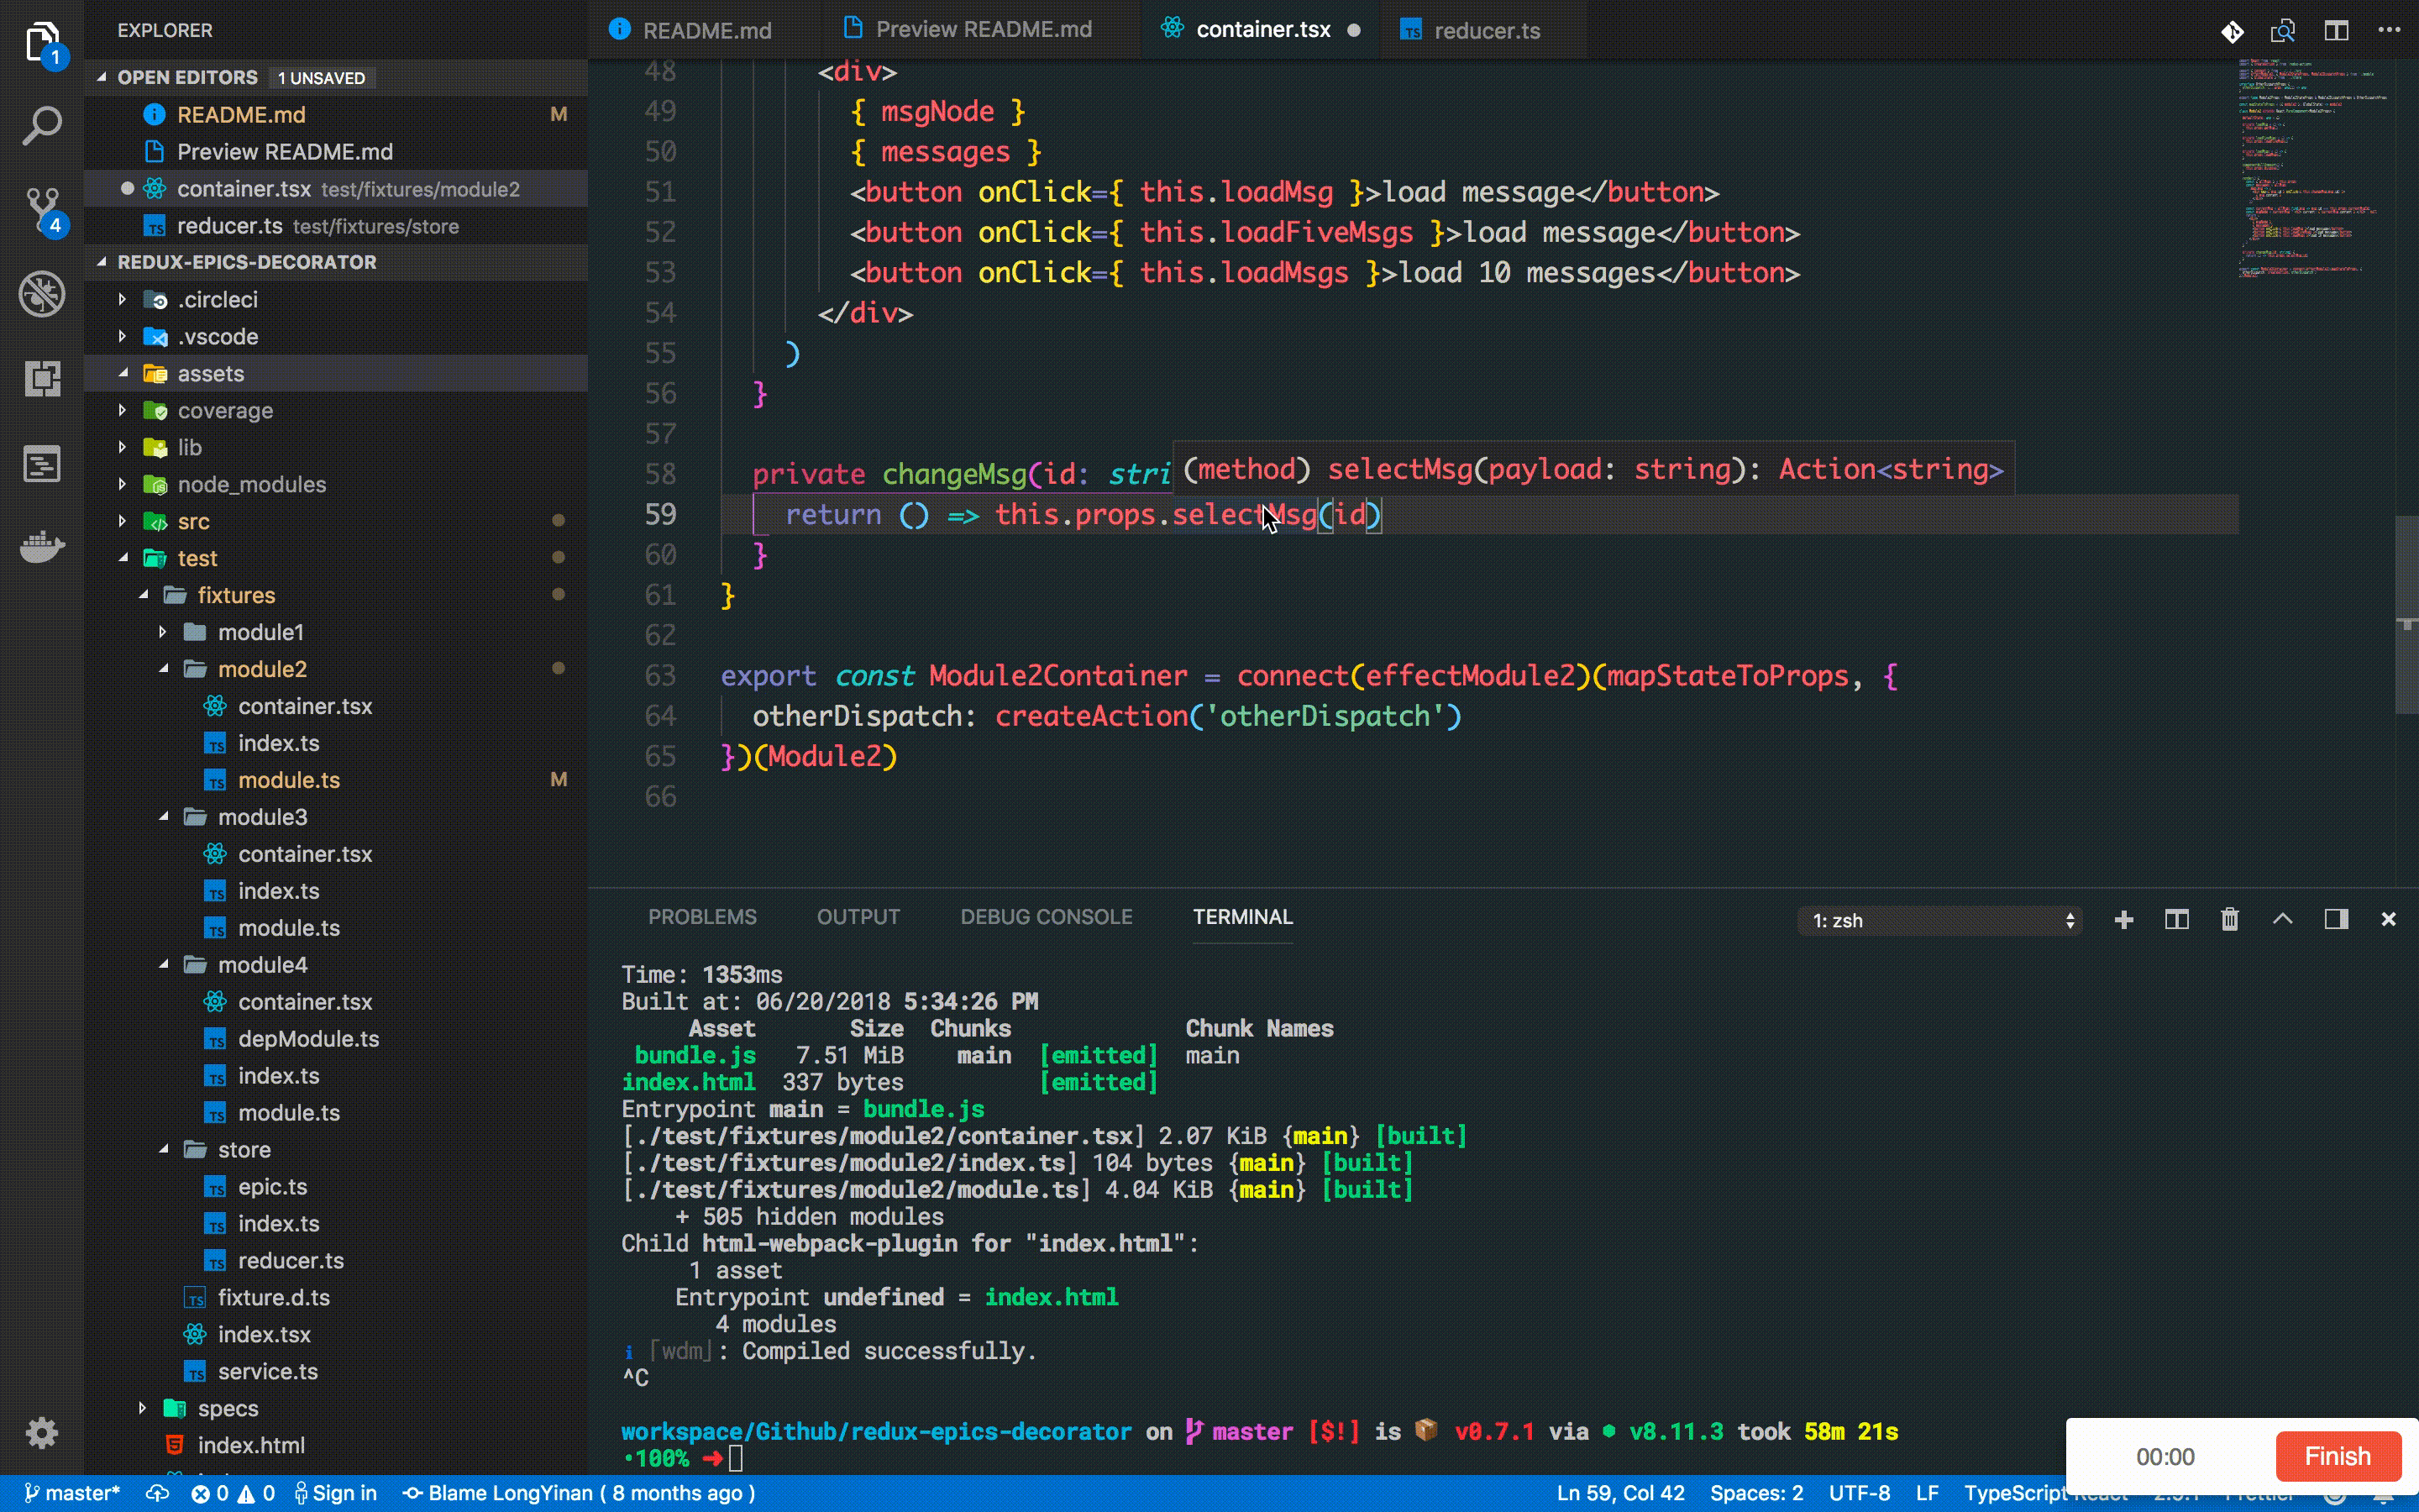Kill the terminal with trash icon
The image size is (2419, 1512).
pyautogui.click(x=2229, y=920)
